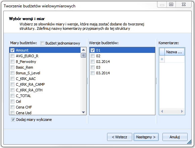195x148 pixels.
Task: Check the AVG_EURO_R measure
Action: (12, 56)
